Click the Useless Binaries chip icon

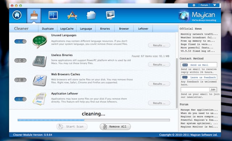pyautogui.click(x=40, y=61)
